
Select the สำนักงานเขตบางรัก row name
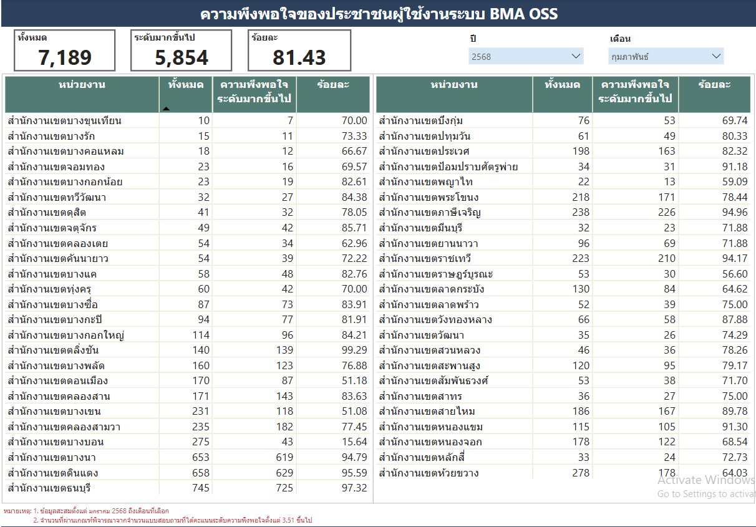(x=52, y=136)
